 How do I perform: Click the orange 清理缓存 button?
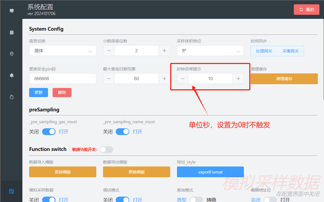click(x=284, y=79)
